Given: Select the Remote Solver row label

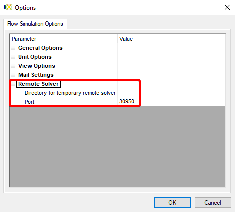Looking at the screenshot, I should coord(39,84).
